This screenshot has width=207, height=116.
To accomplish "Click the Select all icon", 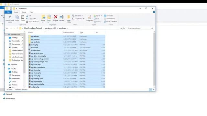I will (105, 16).
